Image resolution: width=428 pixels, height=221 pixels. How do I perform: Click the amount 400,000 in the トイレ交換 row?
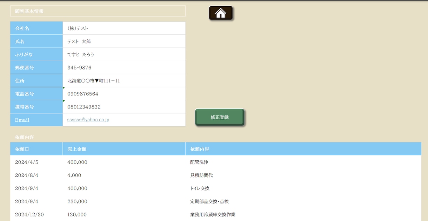[78, 188]
